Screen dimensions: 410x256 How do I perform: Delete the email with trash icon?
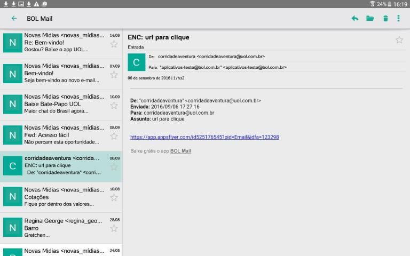[x=385, y=18]
